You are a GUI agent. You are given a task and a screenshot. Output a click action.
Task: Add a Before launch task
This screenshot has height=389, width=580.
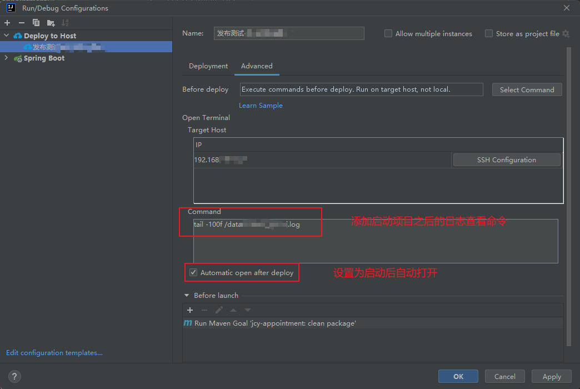190,310
